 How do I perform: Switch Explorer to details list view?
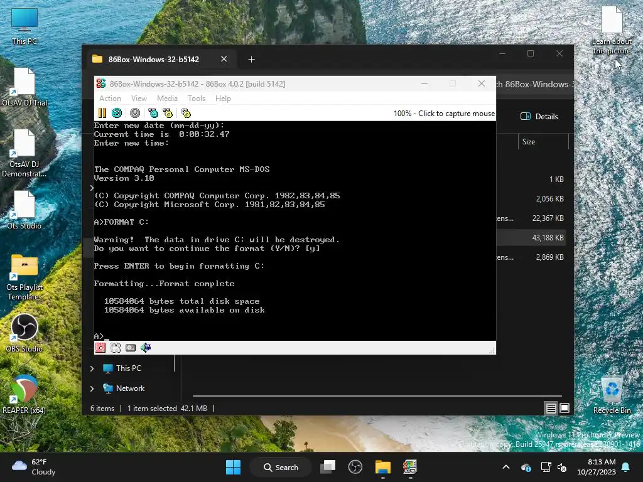click(551, 408)
